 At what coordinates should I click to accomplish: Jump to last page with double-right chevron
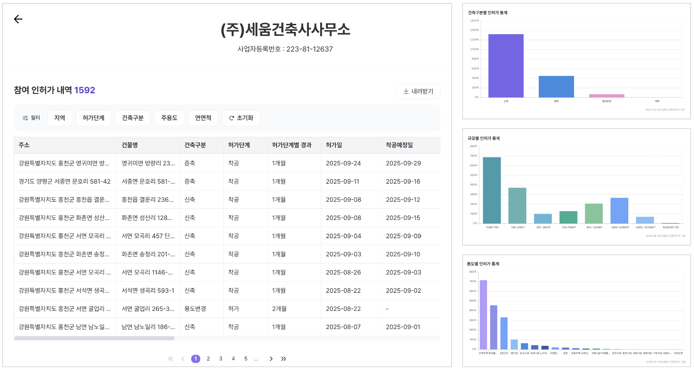pyautogui.click(x=283, y=359)
